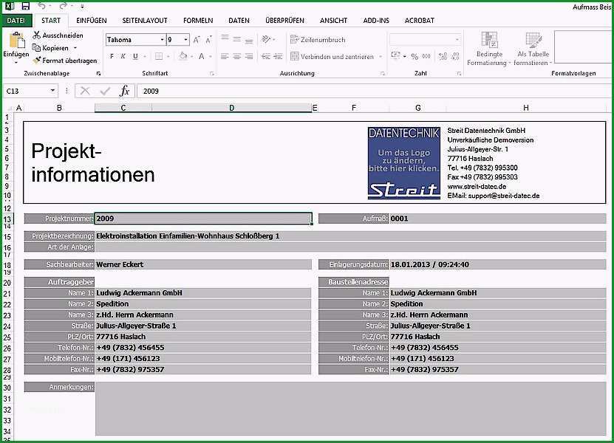Screen dimensions: 614x443
Task: Toggle bold F formatting
Action: (112, 56)
